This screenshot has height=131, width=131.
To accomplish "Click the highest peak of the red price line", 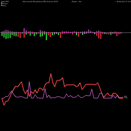I will coord(51,74).
